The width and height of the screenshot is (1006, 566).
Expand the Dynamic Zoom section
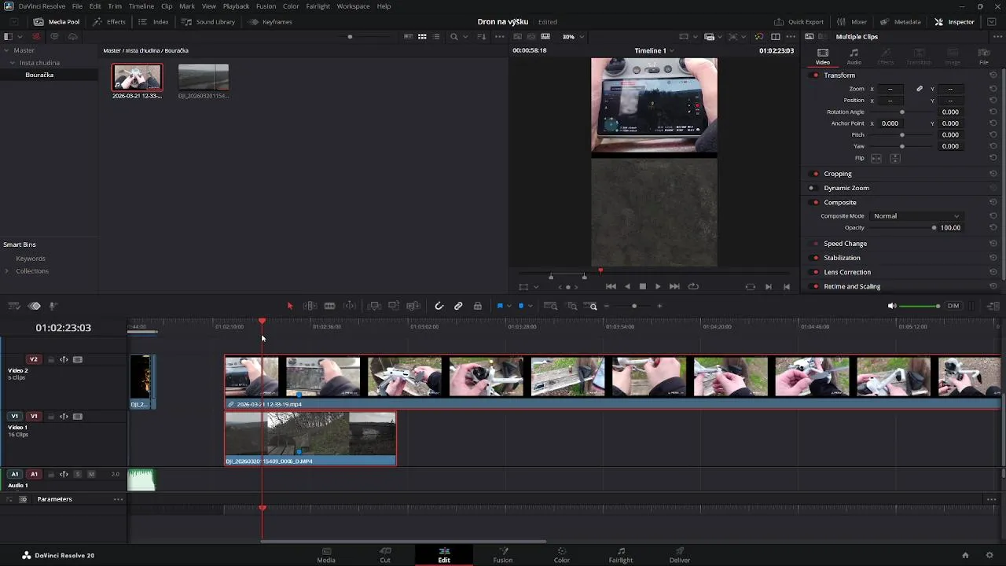click(x=846, y=189)
